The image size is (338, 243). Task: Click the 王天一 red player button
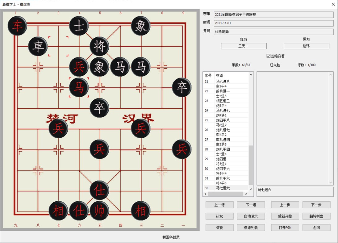coord(244,46)
